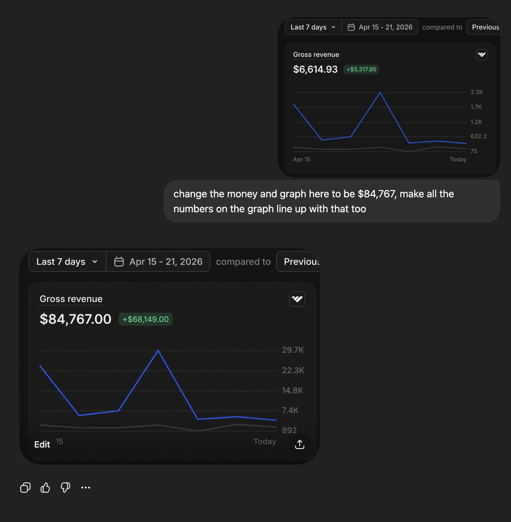Image resolution: width=511 pixels, height=522 pixels.
Task: Click the chevron beside Last 7 days in uploaded image
Action: tap(333, 27)
